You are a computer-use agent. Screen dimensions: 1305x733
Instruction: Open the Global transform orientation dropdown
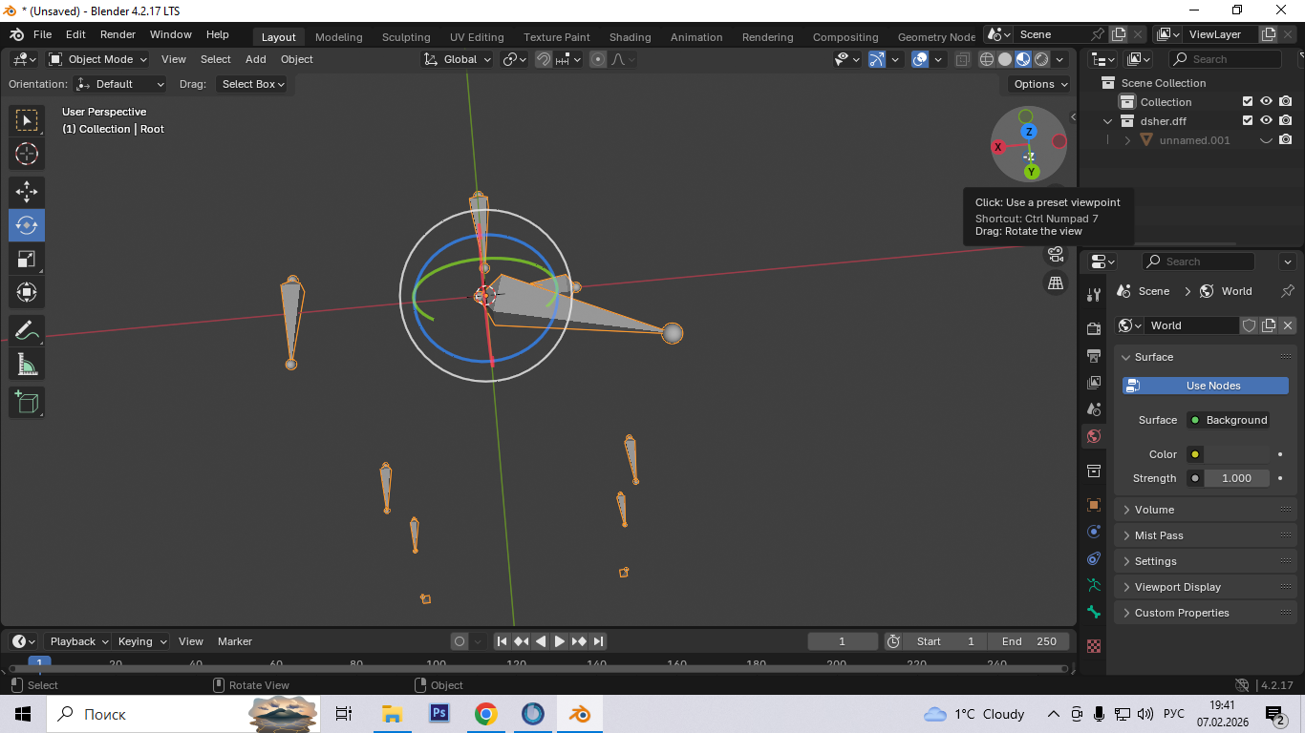tap(458, 59)
